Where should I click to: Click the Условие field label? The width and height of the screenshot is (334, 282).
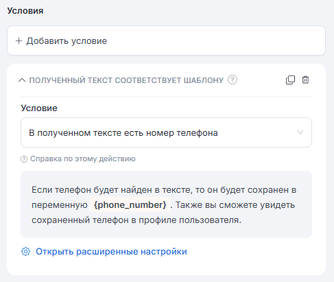coord(39,108)
